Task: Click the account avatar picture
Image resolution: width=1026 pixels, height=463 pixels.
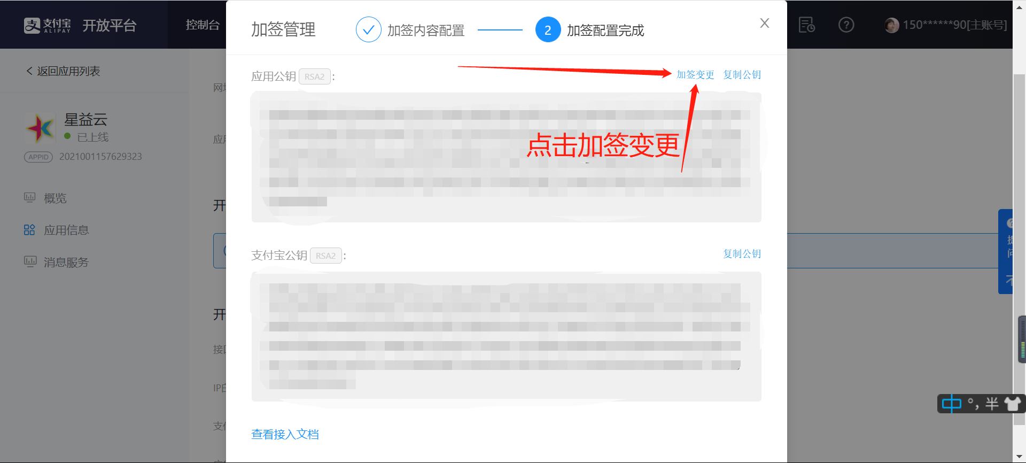Action: (x=891, y=25)
